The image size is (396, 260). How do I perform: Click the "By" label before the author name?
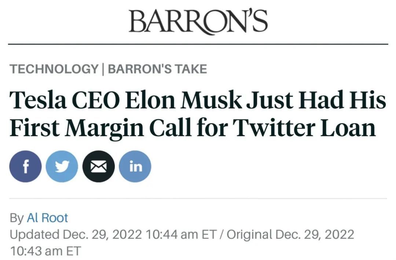(x=16, y=218)
